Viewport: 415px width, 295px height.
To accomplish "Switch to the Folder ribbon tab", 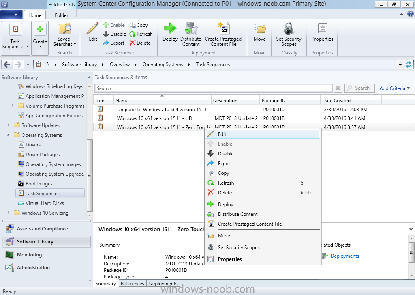I will tap(62, 15).
